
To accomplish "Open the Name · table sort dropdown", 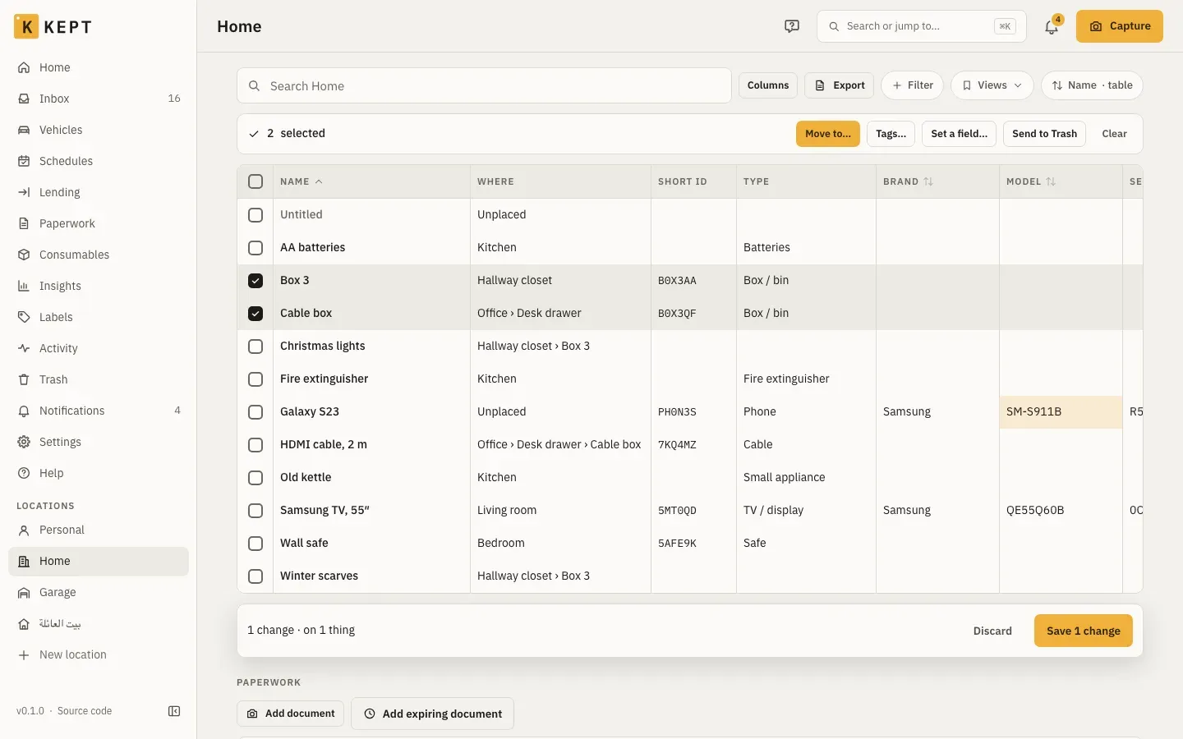I will 1092,85.
